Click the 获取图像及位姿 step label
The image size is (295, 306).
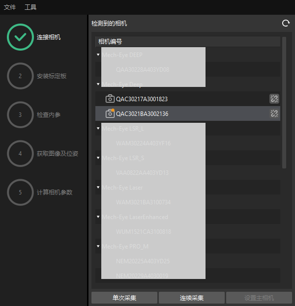tap(58, 154)
